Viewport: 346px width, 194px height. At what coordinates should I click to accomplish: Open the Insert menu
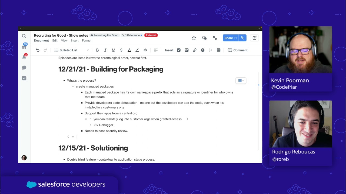point(75,41)
